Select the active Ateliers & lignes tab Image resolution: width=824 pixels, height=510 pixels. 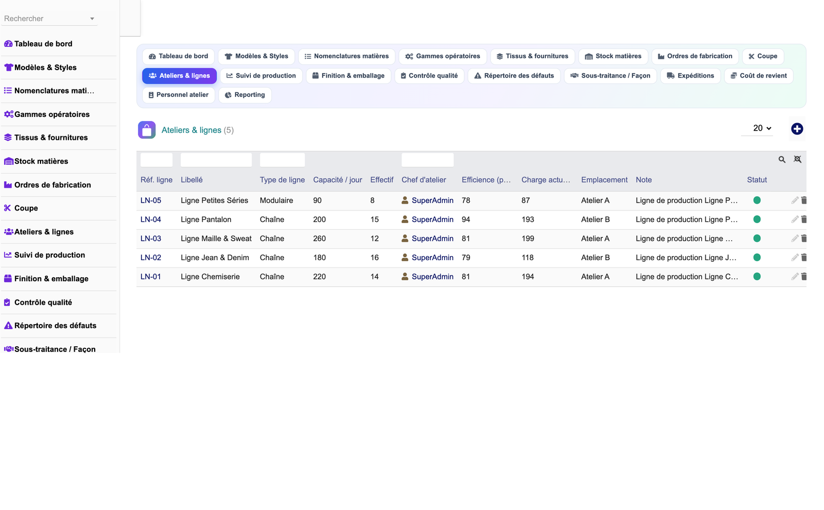pos(179,76)
